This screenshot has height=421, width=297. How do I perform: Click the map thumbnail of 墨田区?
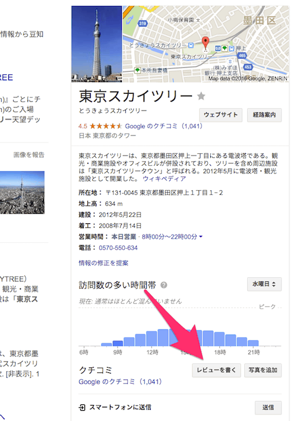click(x=206, y=44)
